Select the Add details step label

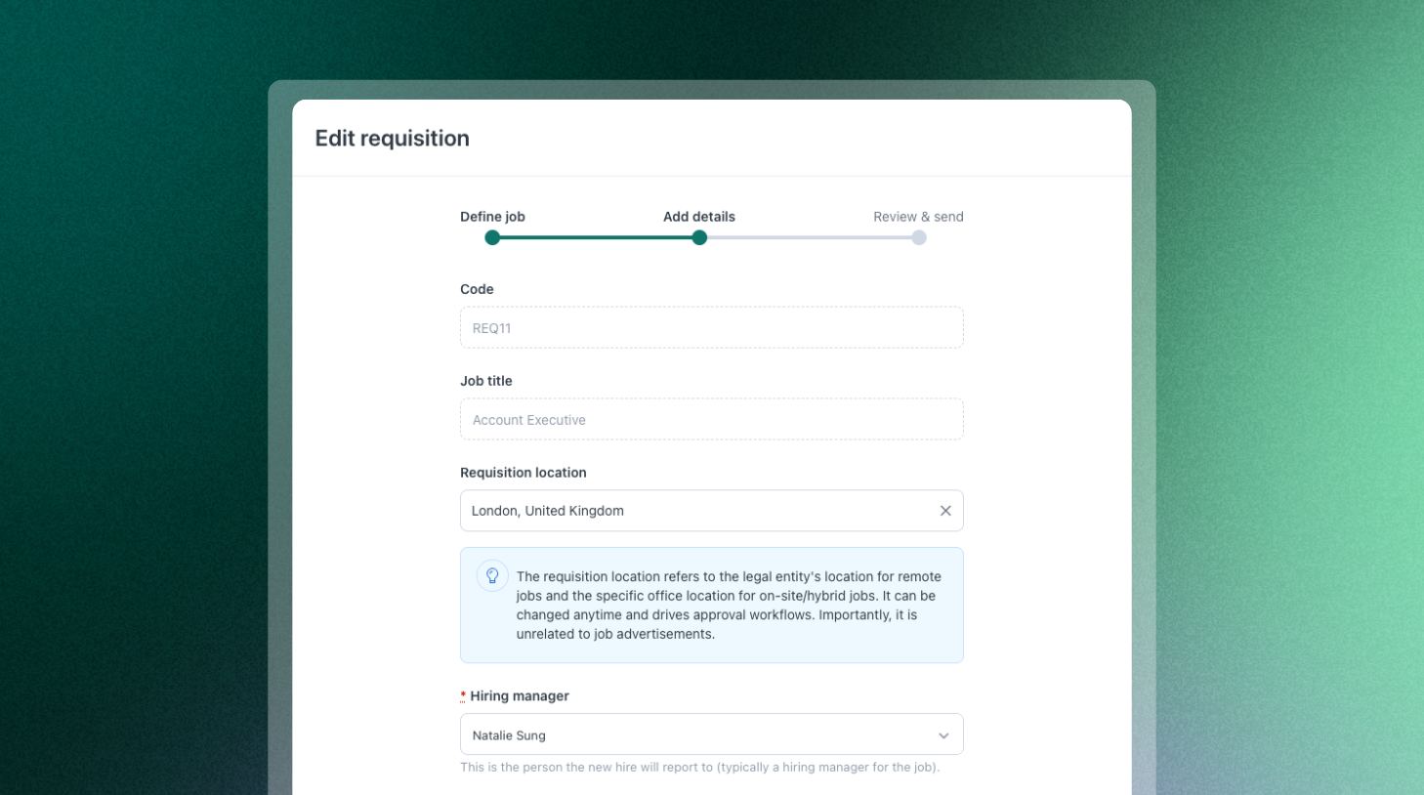pos(699,217)
